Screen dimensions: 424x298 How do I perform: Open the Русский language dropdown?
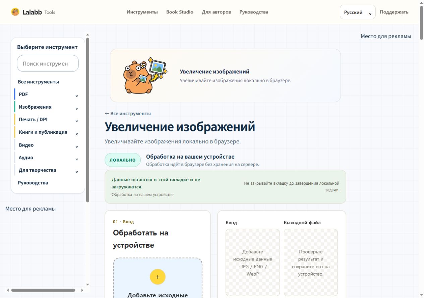[358, 12]
